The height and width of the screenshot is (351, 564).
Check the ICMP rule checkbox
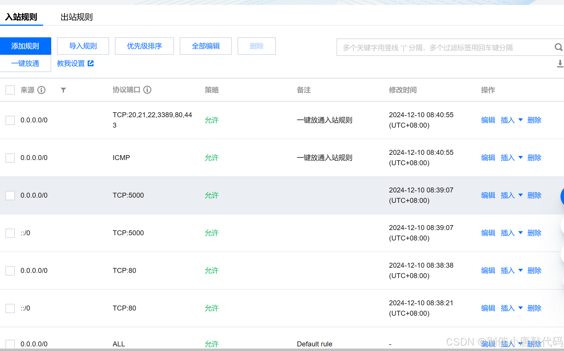point(10,158)
